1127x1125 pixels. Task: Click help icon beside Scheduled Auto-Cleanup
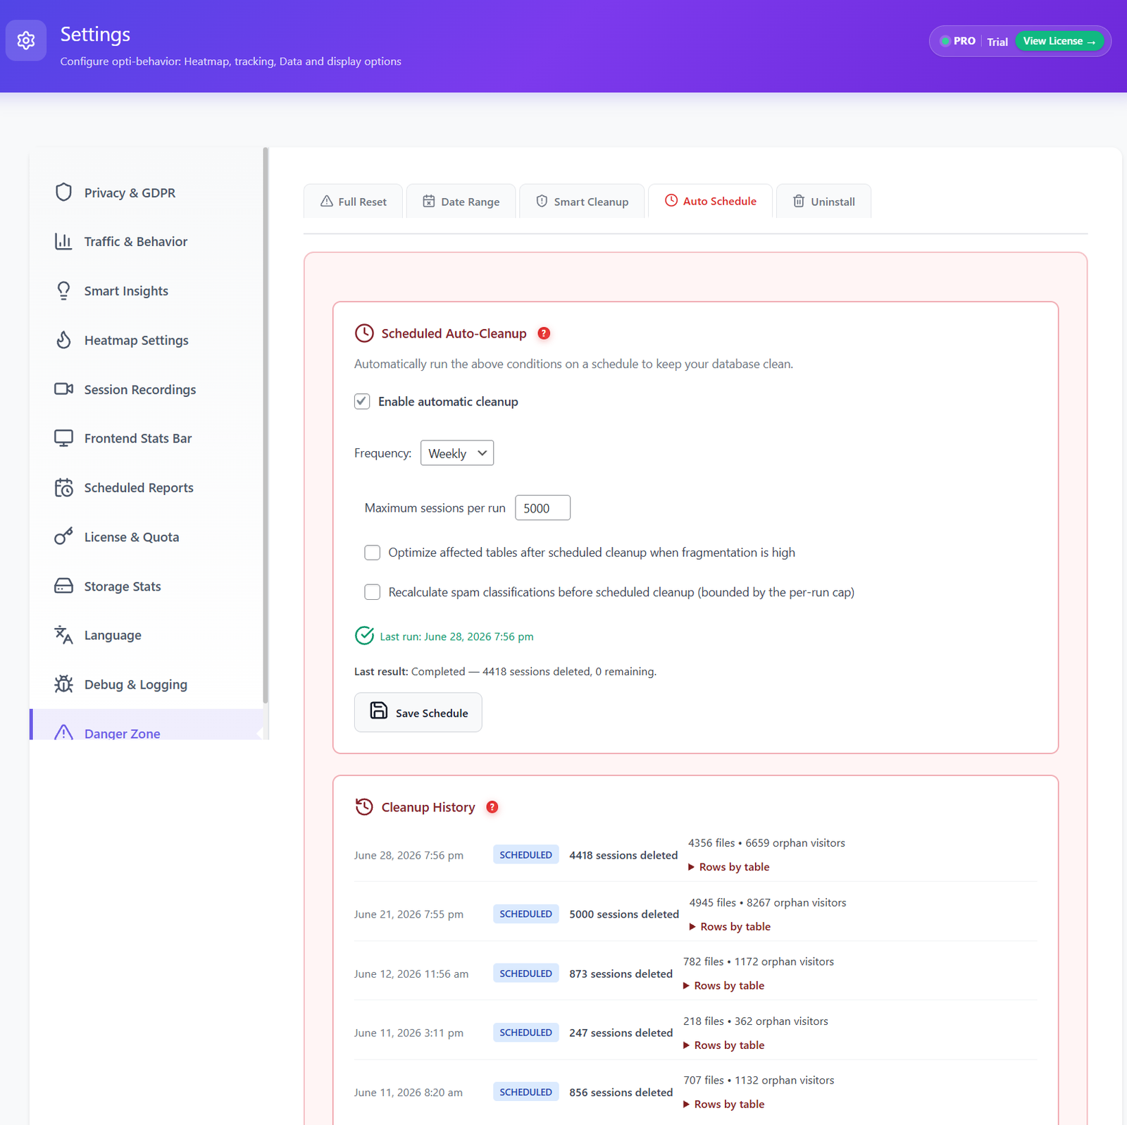coord(544,333)
